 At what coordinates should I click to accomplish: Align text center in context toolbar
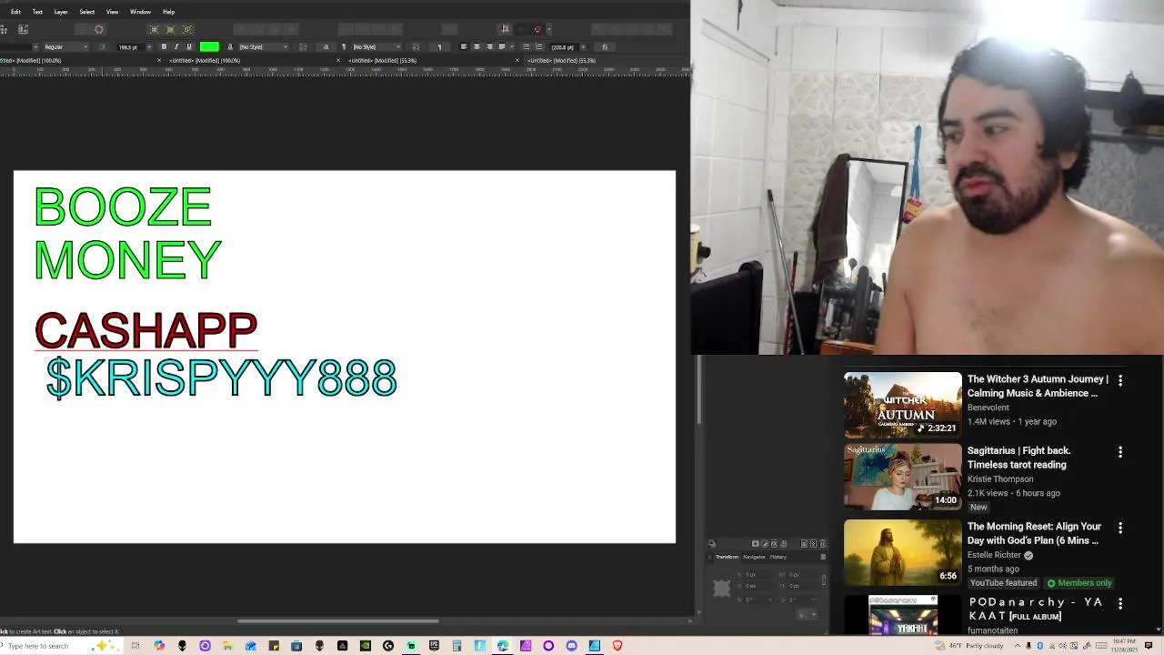pyautogui.click(x=477, y=46)
